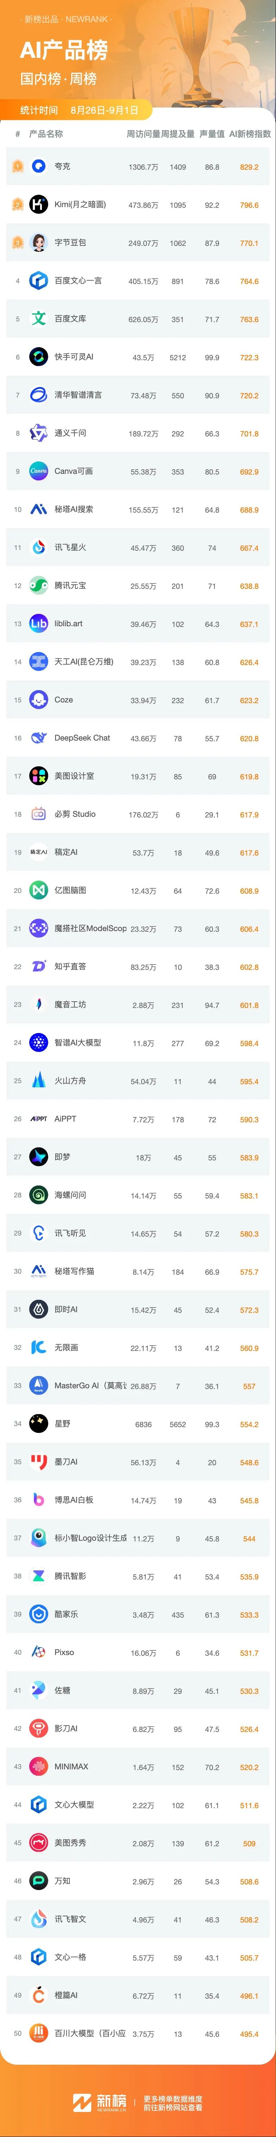Click the 百度文库 green logo
The height and width of the screenshot is (2137, 276).
38,319
